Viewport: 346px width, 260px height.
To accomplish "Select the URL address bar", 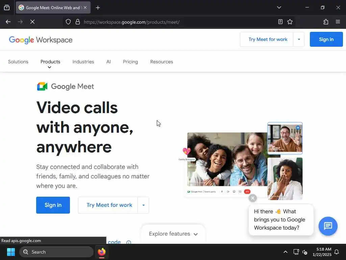I will (x=179, y=22).
